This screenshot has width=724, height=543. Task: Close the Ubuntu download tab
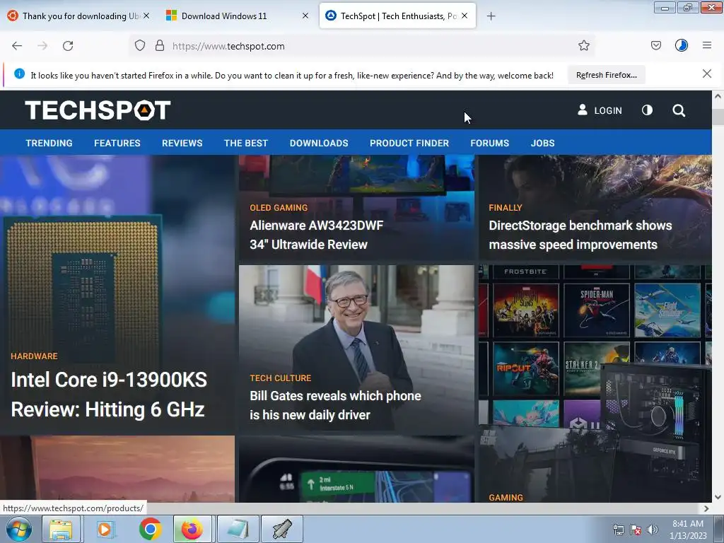tap(146, 16)
